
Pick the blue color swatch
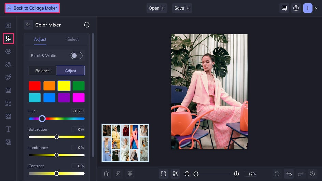[49, 98]
